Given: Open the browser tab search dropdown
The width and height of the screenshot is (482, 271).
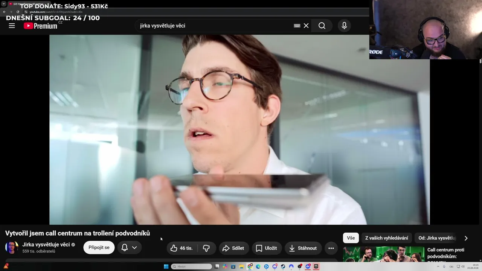Looking at the screenshot, I should (x=3, y=4).
